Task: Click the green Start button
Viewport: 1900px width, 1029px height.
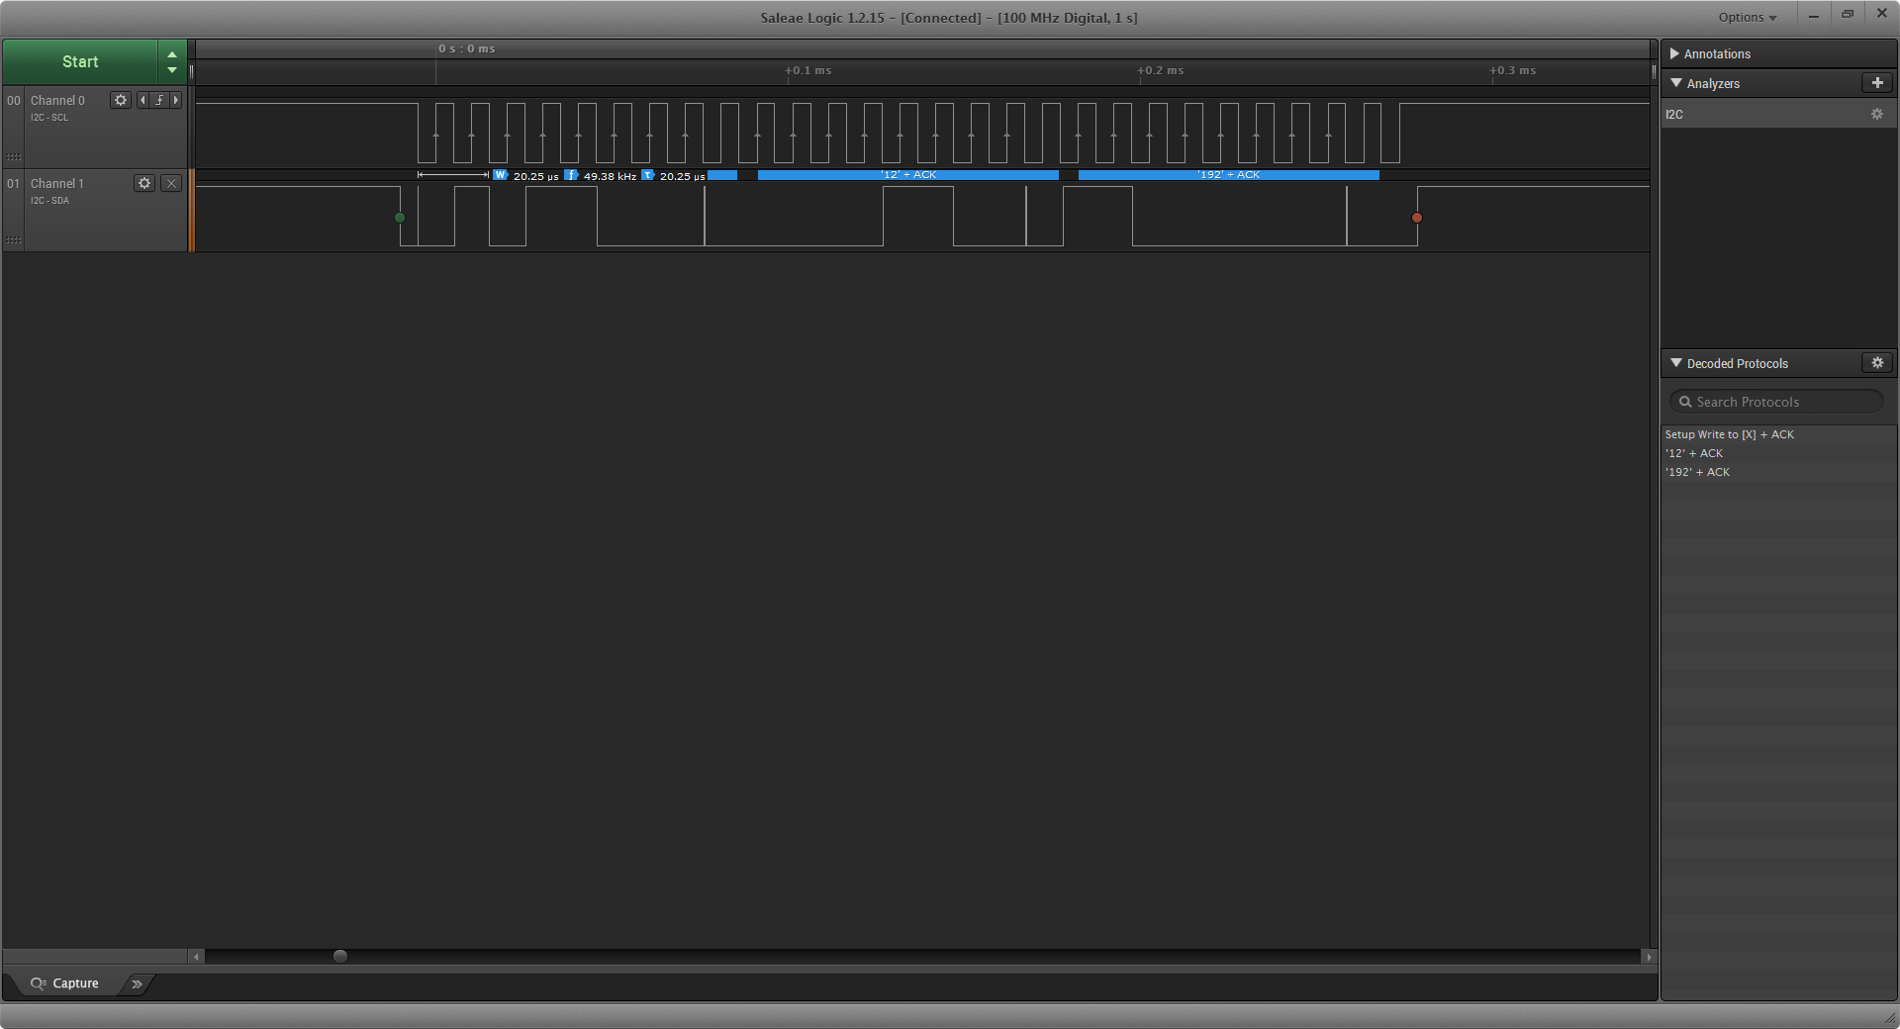Action: point(80,61)
